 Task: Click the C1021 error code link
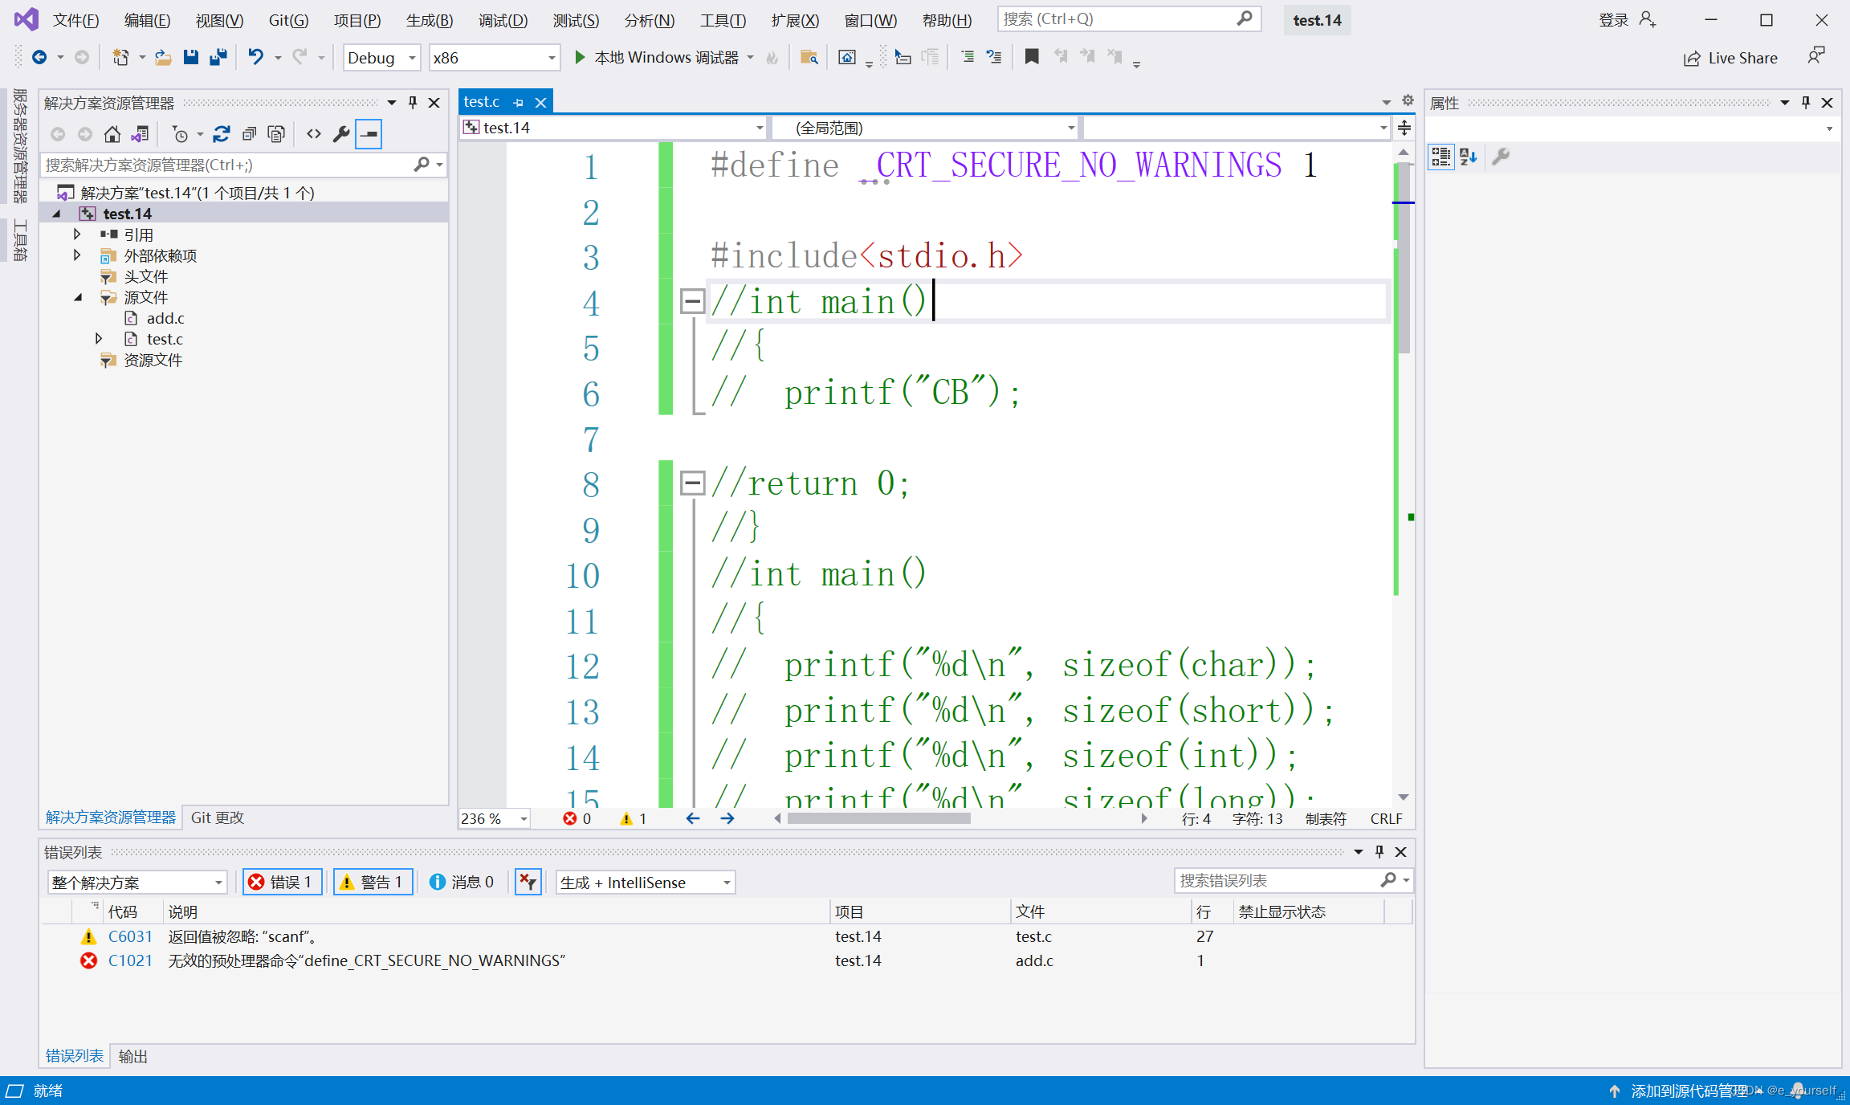point(131,960)
